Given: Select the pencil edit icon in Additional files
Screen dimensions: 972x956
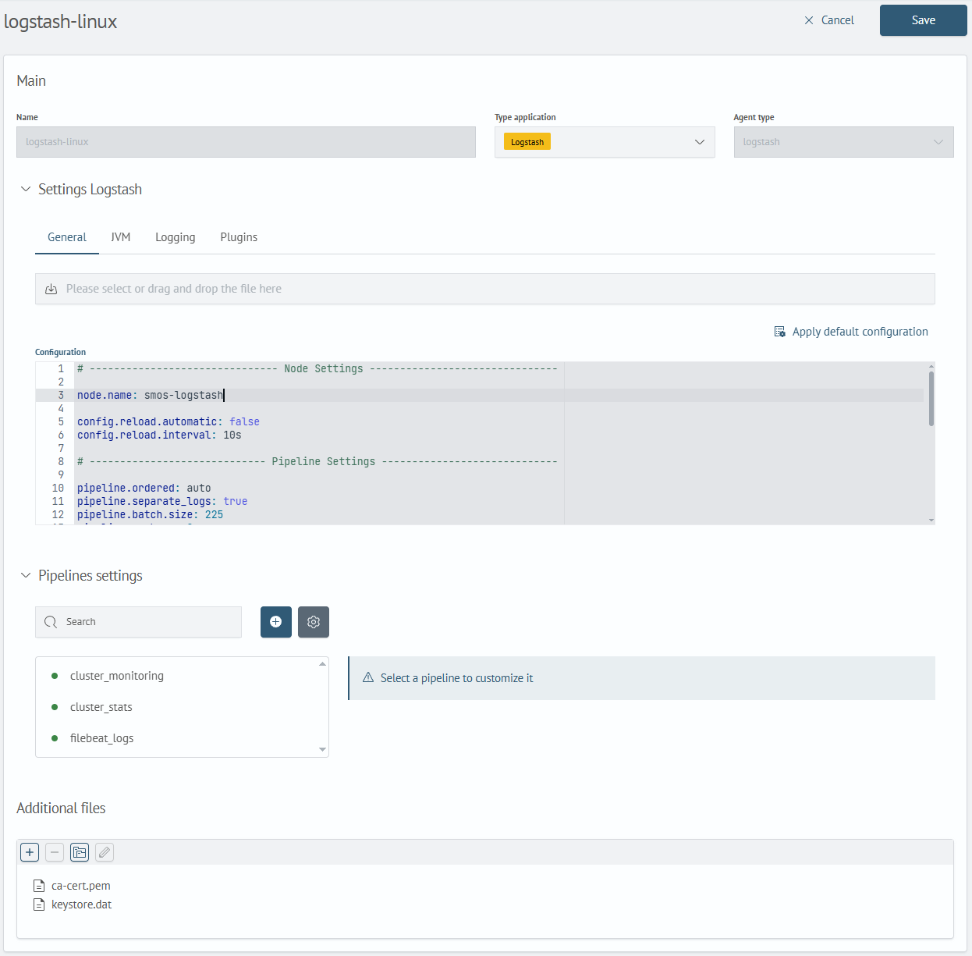Looking at the screenshot, I should click(x=104, y=851).
